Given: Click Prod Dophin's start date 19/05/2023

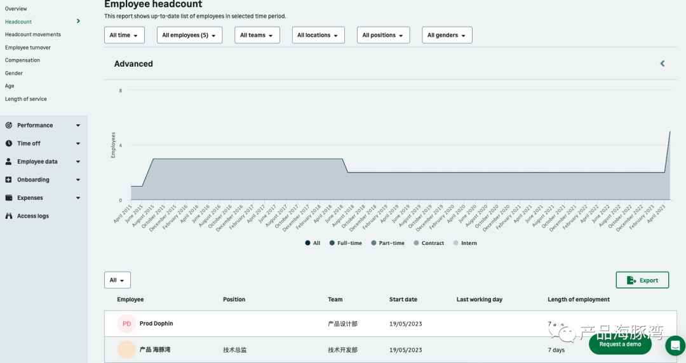Looking at the screenshot, I should click(405, 324).
